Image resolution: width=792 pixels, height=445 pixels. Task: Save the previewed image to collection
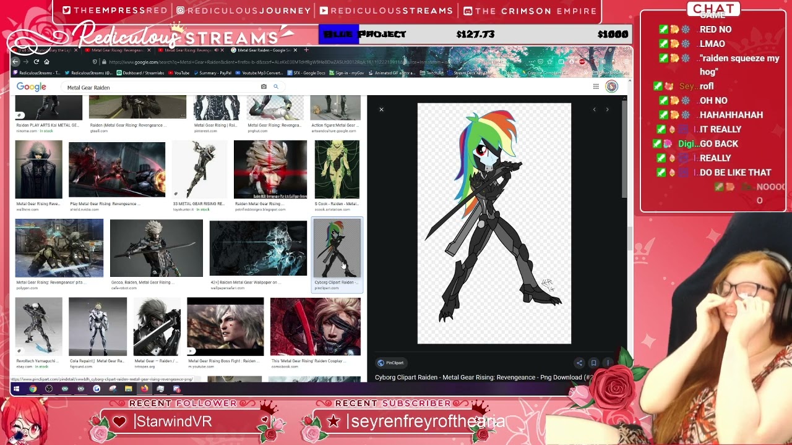pos(593,363)
